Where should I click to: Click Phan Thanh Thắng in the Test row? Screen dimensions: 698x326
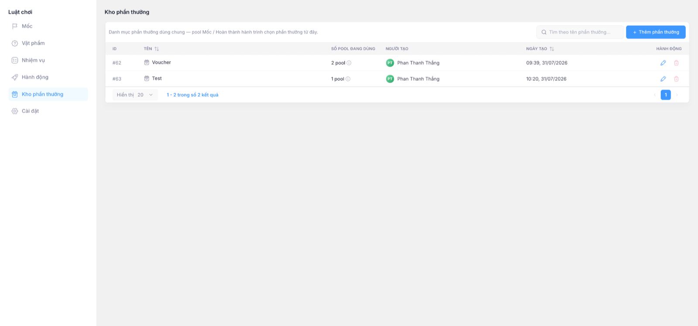418,79
